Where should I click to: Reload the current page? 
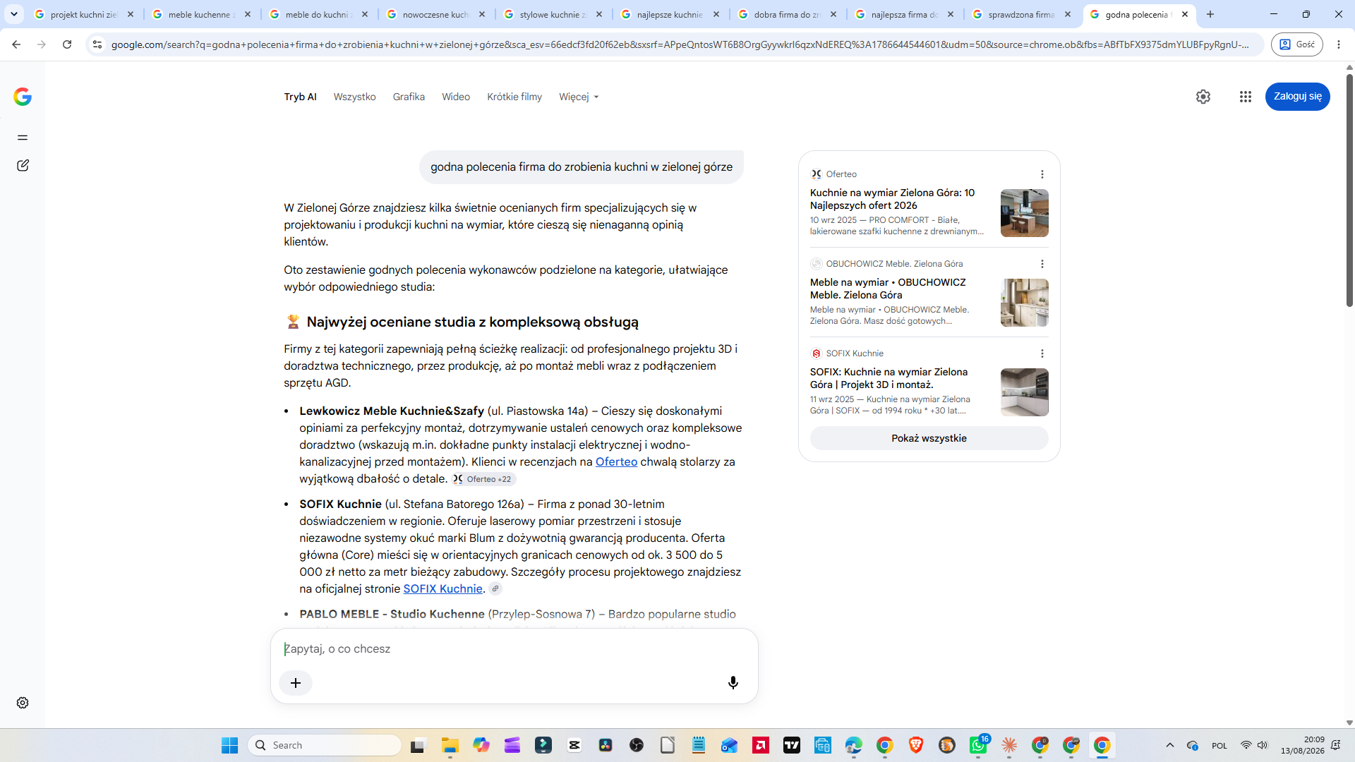[x=67, y=44]
